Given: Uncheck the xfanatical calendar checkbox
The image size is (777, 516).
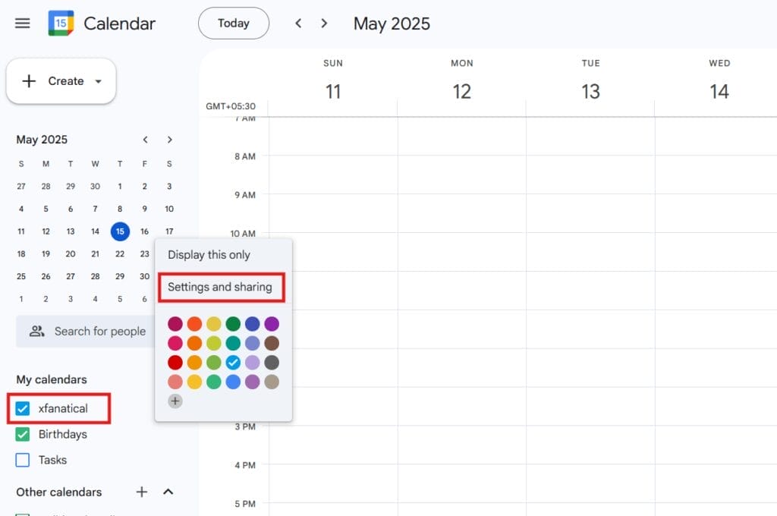Looking at the screenshot, I should coord(23,408).
